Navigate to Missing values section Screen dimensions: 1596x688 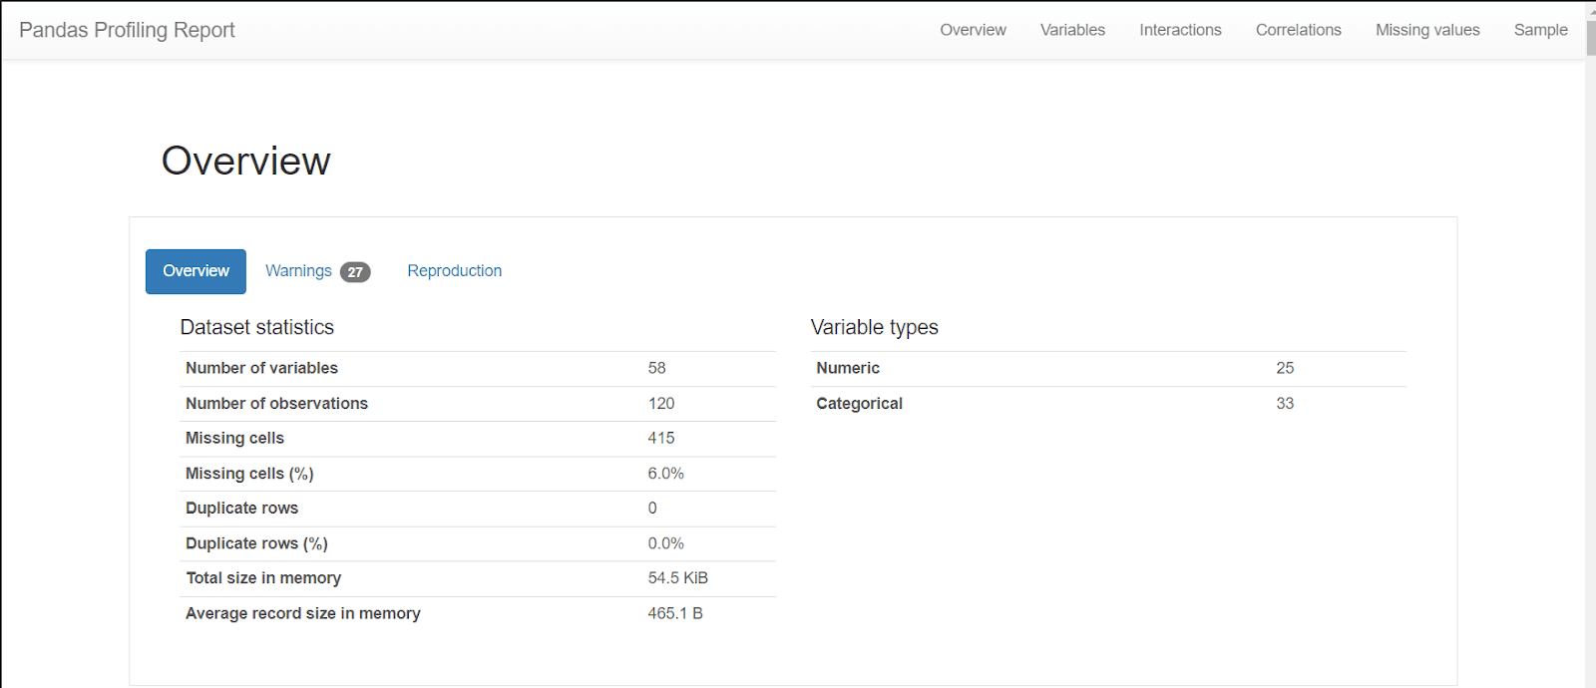click(1427, 30)
